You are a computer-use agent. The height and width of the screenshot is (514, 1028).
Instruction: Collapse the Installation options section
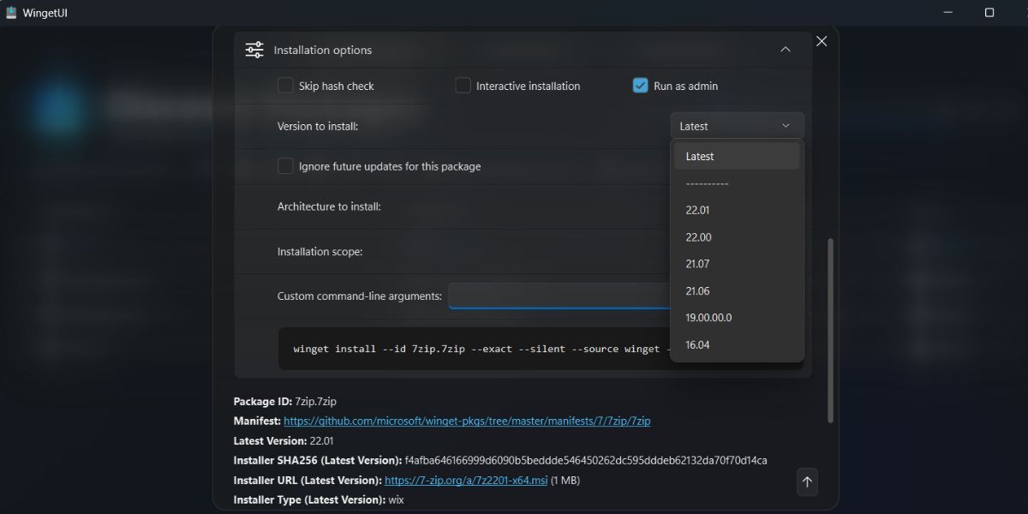click(786, 50)
